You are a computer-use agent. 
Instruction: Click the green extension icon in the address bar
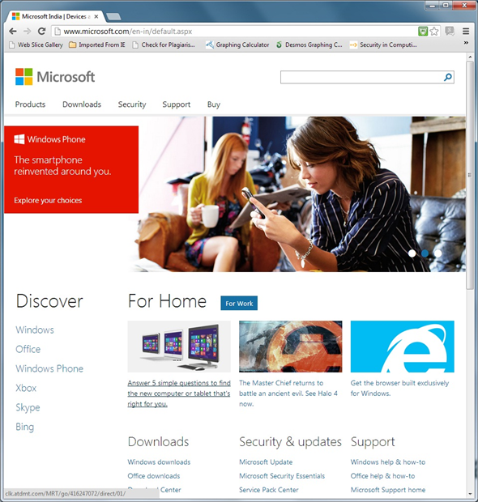click(x=423, y=32)
